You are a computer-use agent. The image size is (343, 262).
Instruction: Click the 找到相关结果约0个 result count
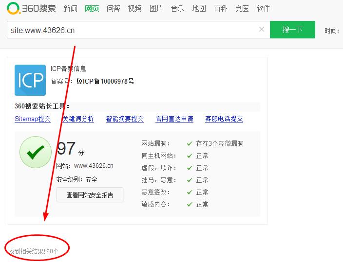coord(34,251)
